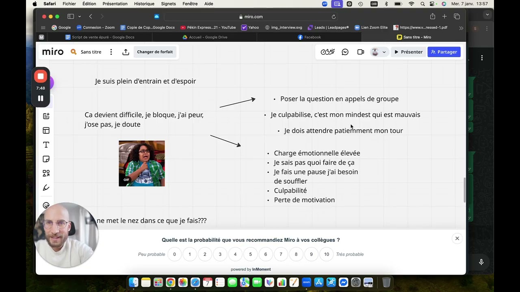Select rating 8 in survey
520x292 pixels.
click(296, 254)
